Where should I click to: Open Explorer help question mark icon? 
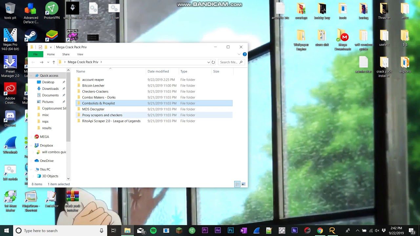tap(244, 54)
